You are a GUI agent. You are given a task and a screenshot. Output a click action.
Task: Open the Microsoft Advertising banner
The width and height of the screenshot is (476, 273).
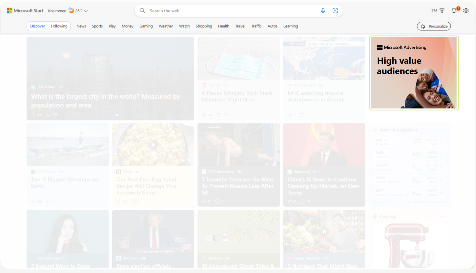[x=414, y=73]
